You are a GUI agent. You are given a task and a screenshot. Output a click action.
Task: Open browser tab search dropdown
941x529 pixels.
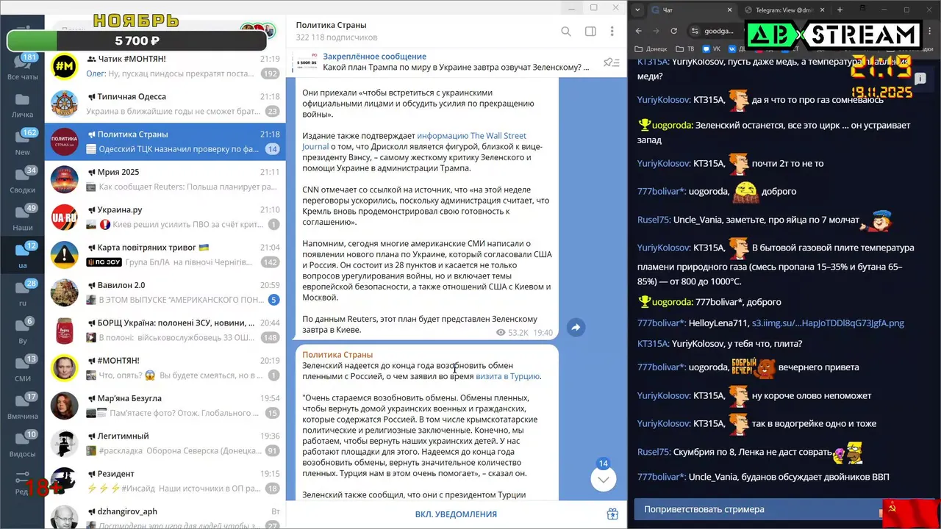pyautogui.click(x=637, y=10)
